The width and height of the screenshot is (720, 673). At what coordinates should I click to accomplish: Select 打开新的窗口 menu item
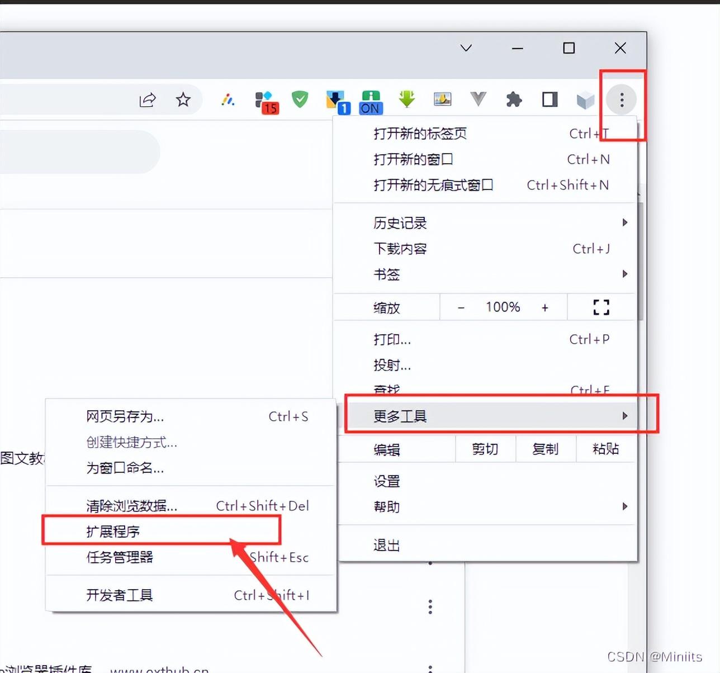coord(485,159)
